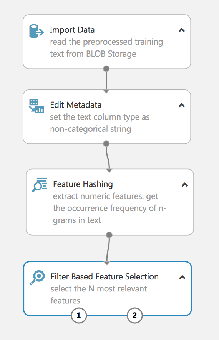
Task: Click output port 1 of Feature Selection
Action: (79, 315)
